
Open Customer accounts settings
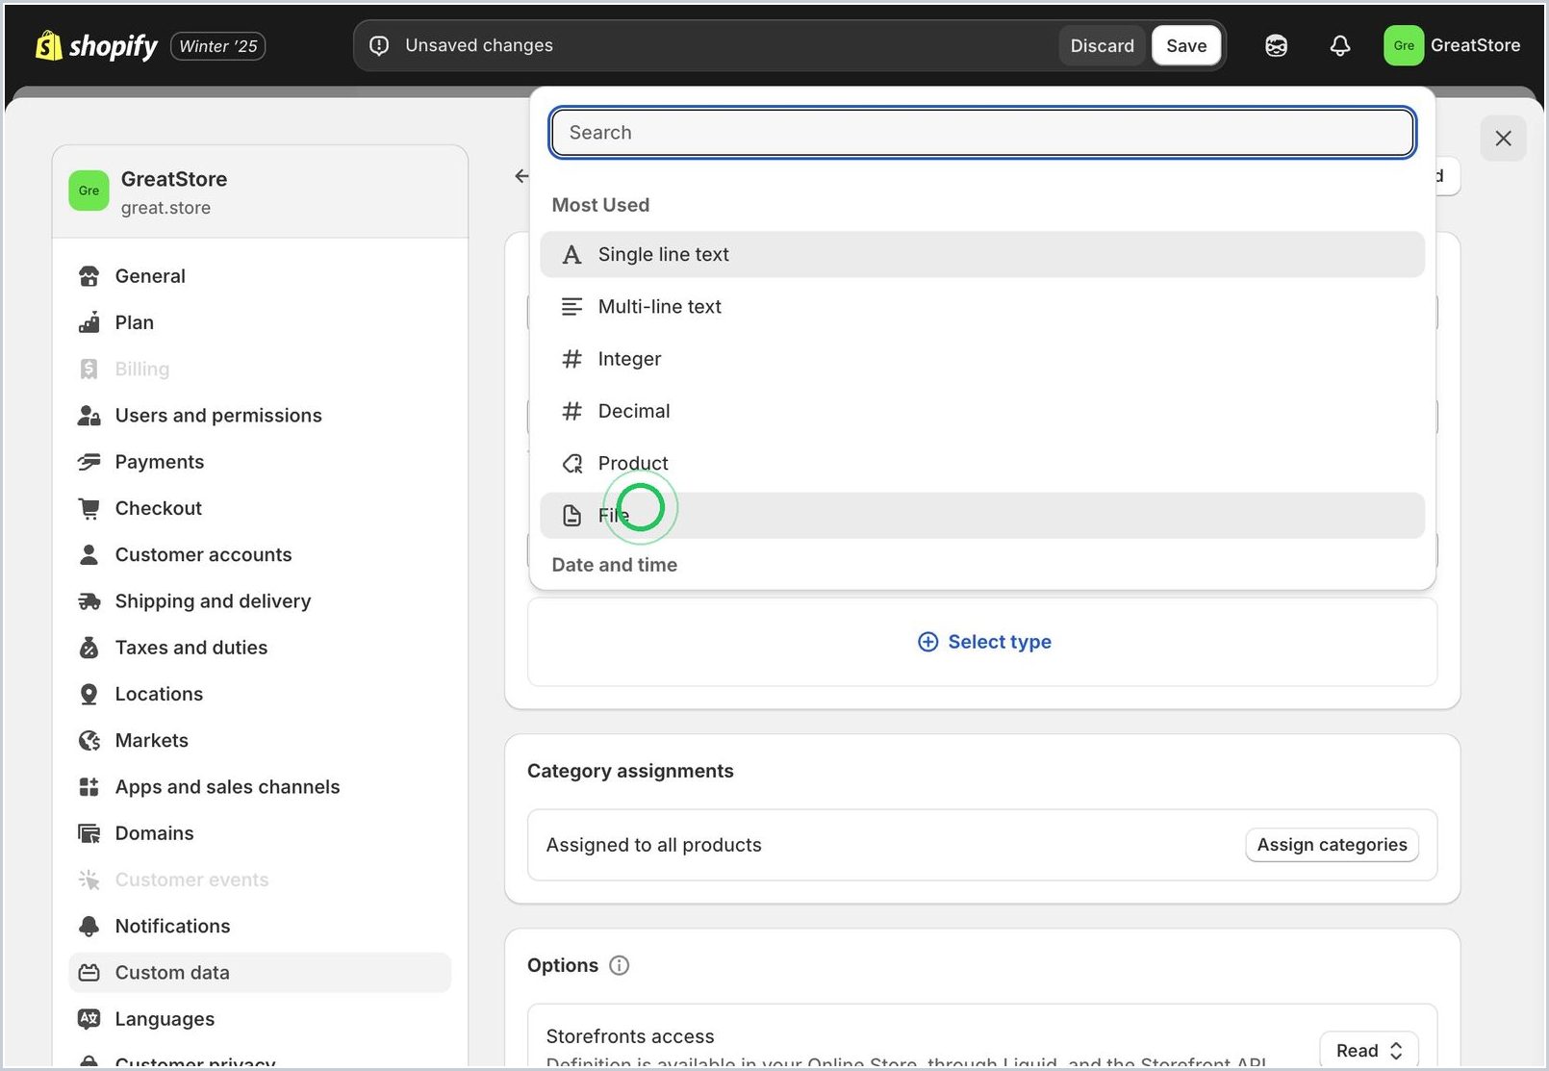click(260, 554)
